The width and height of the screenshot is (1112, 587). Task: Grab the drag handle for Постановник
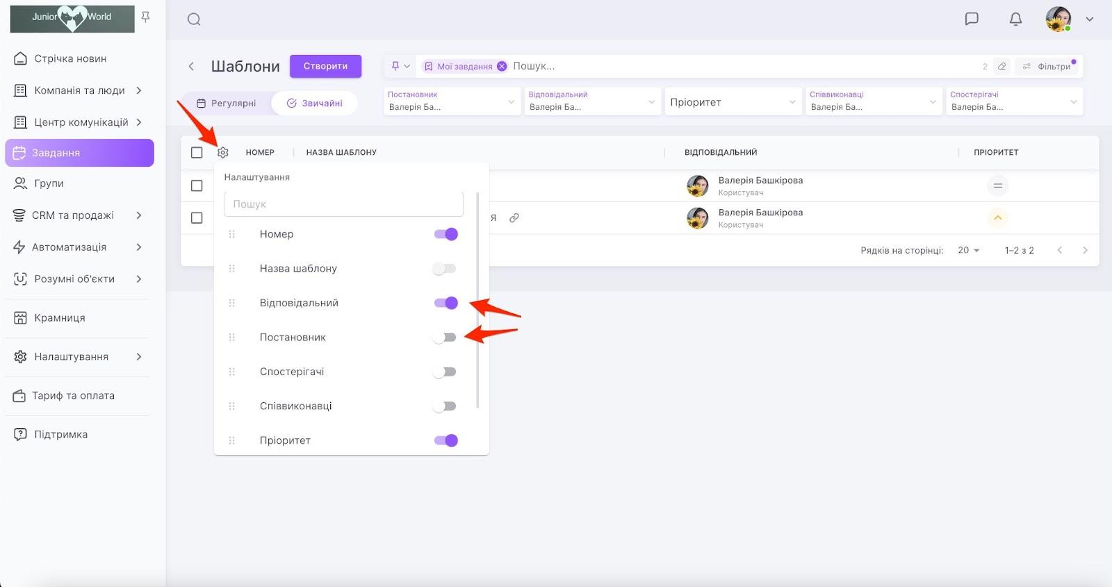click(232, 337)
